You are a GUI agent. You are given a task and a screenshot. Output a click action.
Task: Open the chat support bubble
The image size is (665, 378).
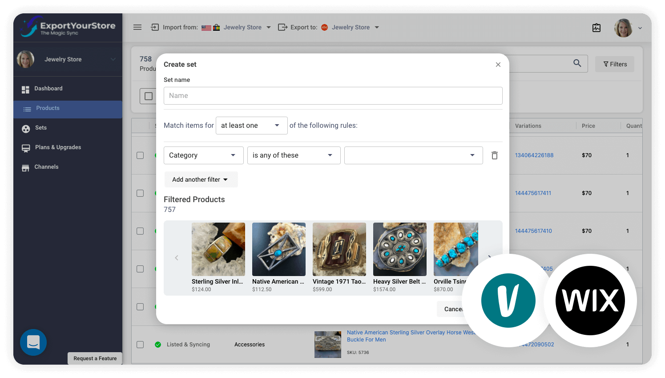tap(33, 342)
